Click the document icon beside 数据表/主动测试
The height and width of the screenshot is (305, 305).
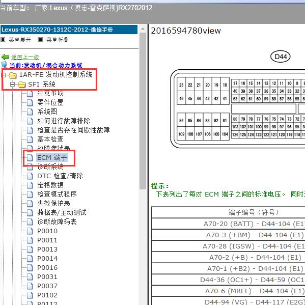(30, 213)
